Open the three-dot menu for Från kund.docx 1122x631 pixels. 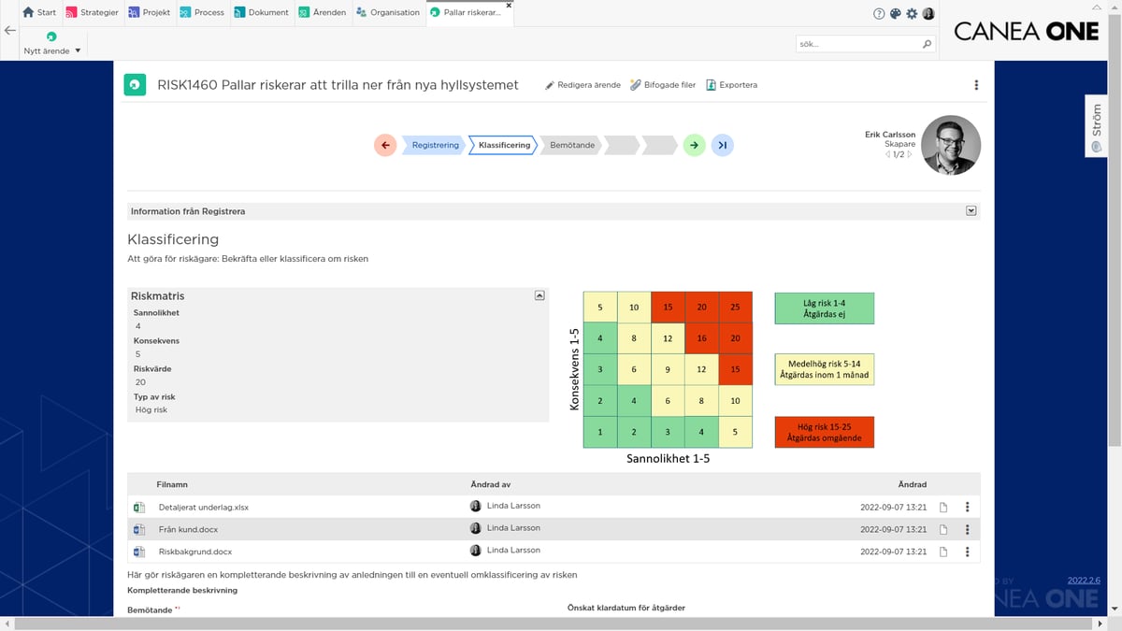click(967, 529)
